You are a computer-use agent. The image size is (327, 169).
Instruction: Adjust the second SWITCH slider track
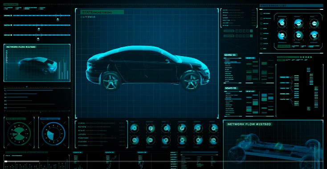click(42, 25)
